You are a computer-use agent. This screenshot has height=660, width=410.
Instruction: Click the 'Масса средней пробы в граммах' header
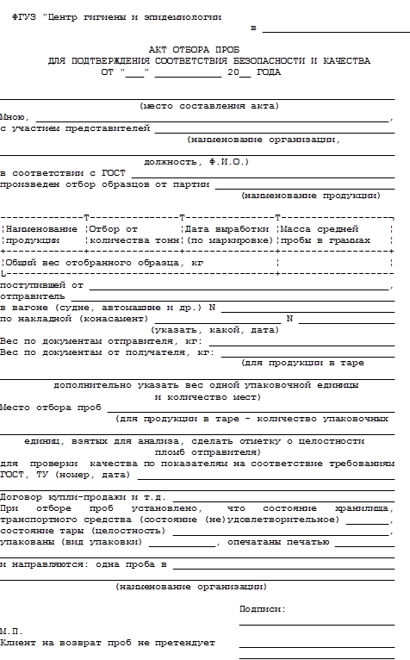click(x=325, y=235)
